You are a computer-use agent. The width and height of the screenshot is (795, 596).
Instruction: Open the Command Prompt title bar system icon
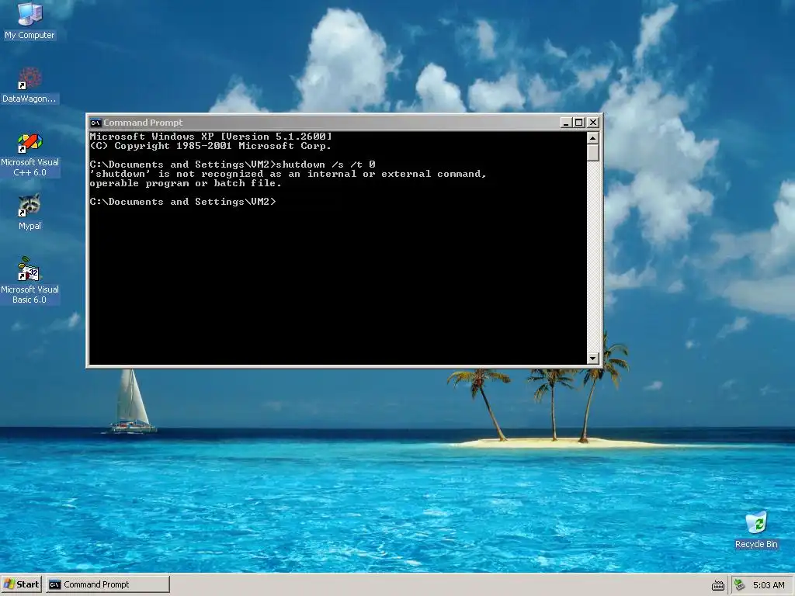click(x=95, y=123)
